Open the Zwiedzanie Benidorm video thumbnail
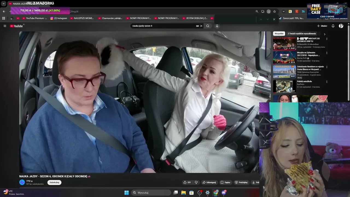 (x=284, y=72)
